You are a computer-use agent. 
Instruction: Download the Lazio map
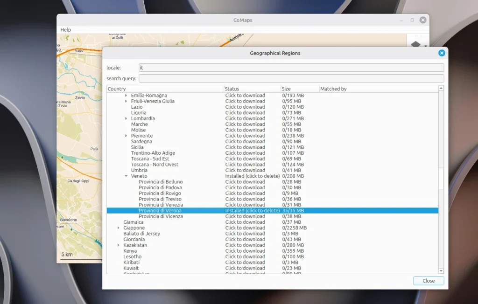coord(246,107)
